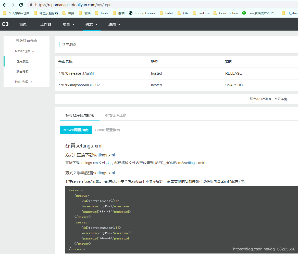
Task: Expand the 研发 dropdown menu
Action: (91, 24)
